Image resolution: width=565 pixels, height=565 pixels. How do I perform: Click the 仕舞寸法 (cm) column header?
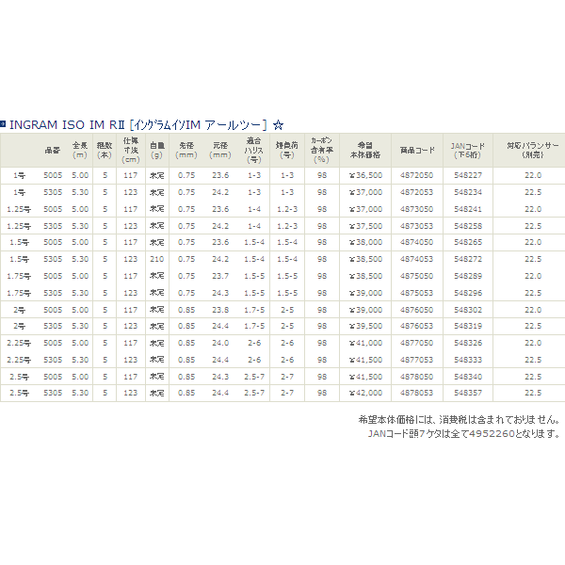click(131, 151)
